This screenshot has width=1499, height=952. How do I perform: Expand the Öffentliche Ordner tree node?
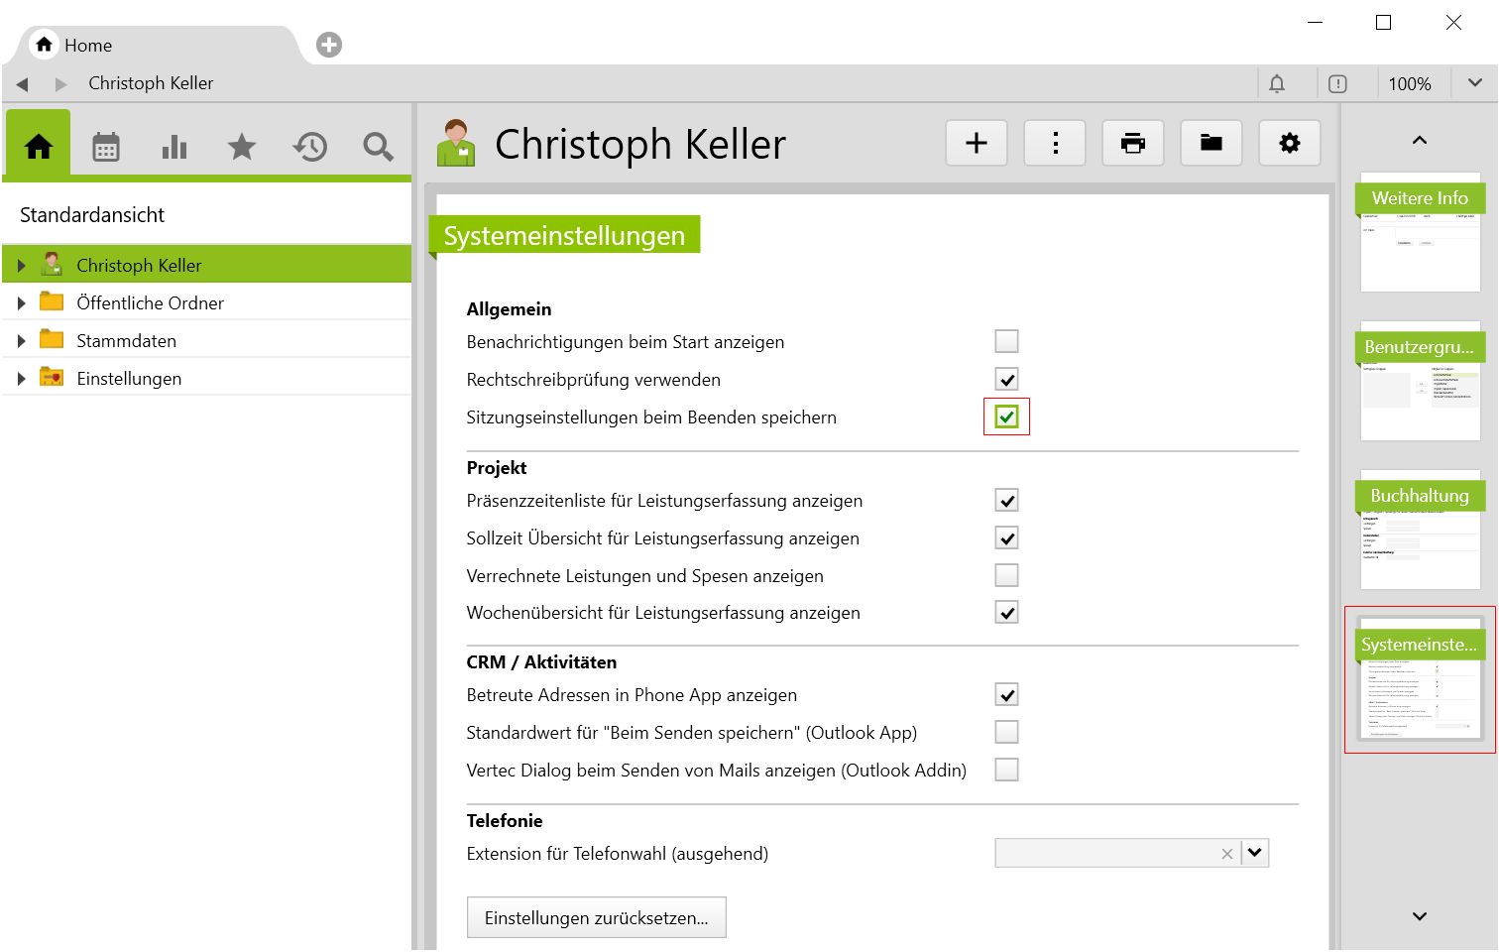pyautogui.click(x=21, y=303)
